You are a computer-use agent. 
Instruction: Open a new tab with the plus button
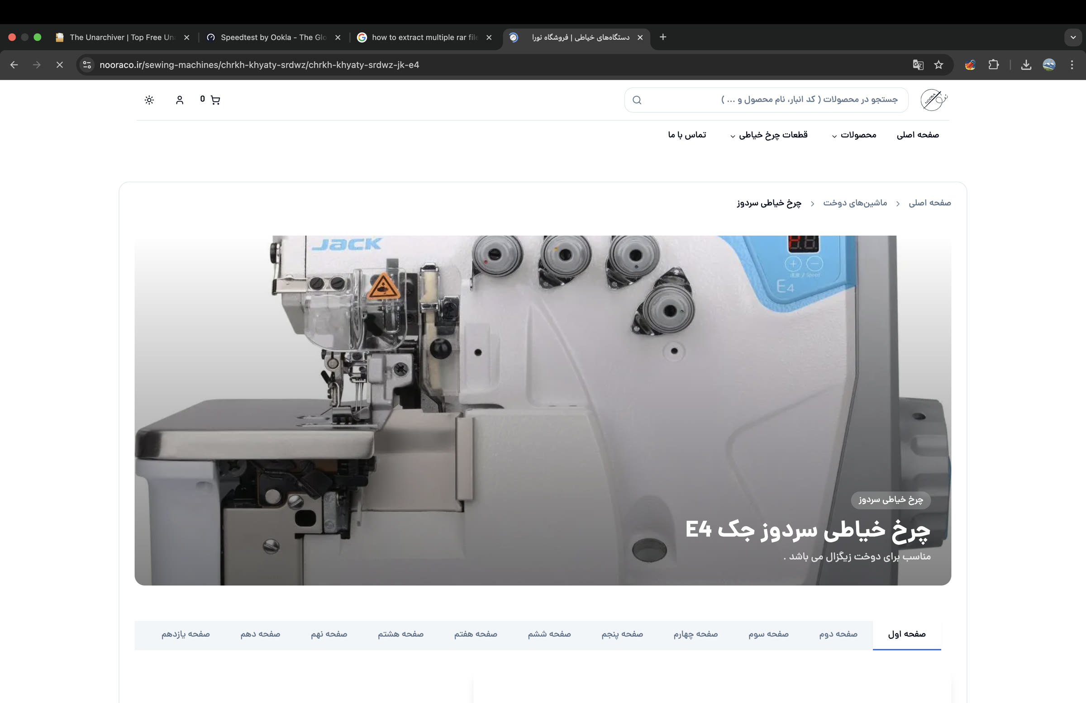coord(663,37)
